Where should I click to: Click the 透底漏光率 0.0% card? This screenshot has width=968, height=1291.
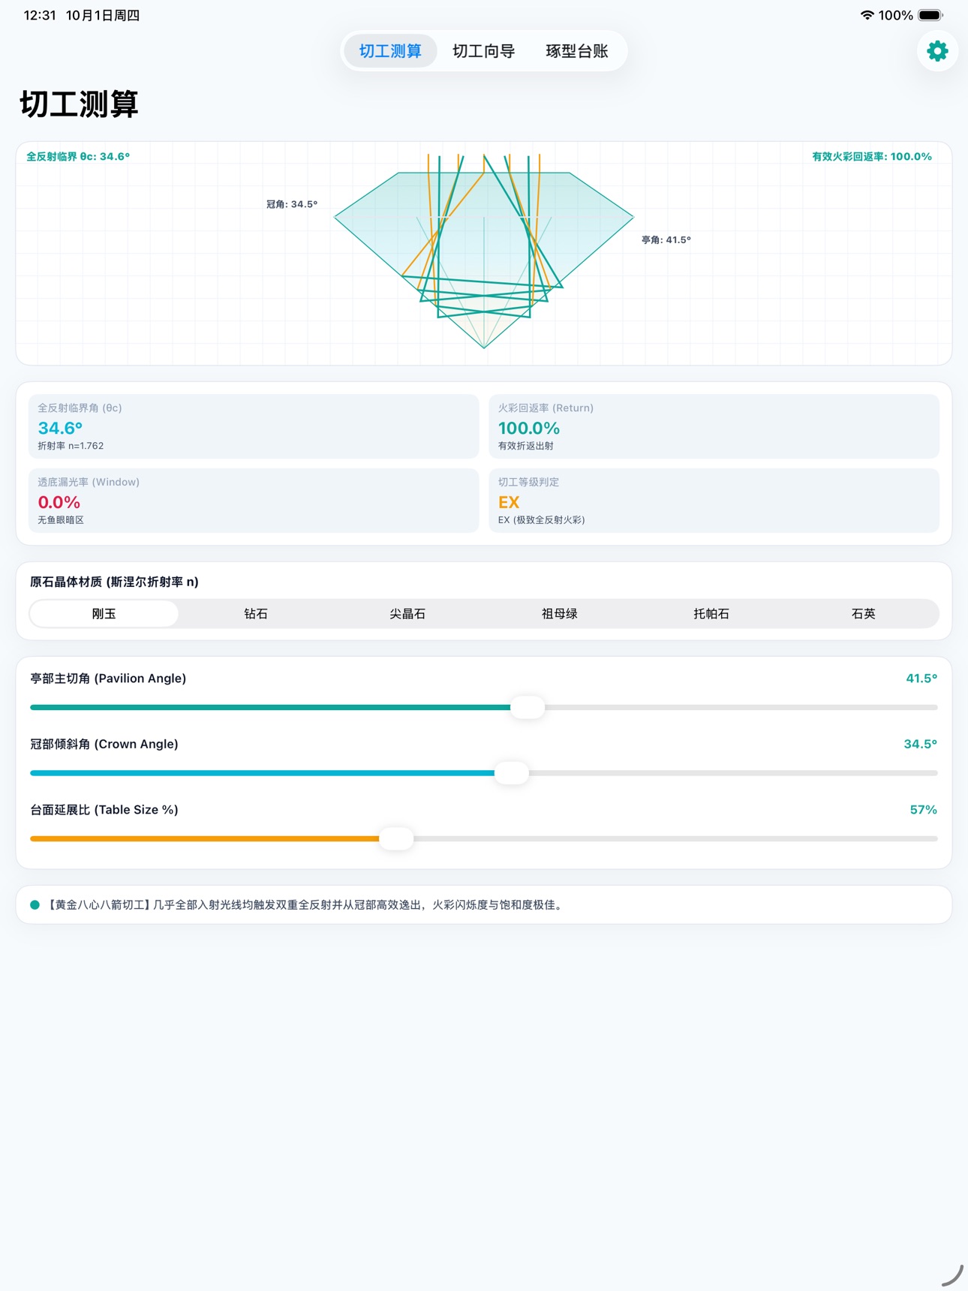pyautogui.click(x=254, y=501)
